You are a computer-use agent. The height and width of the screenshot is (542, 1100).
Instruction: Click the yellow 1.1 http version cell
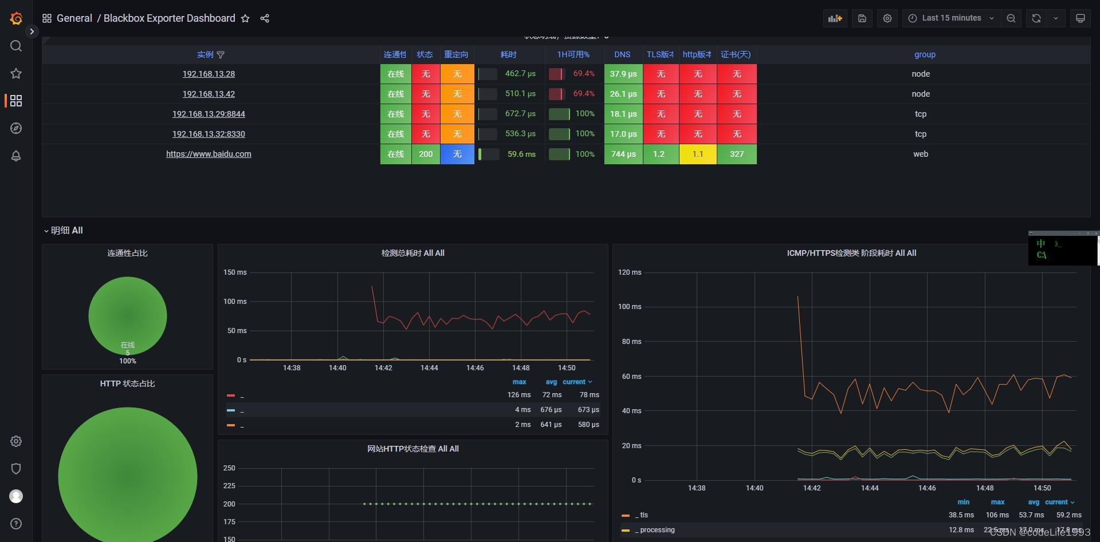click(698, 154)
